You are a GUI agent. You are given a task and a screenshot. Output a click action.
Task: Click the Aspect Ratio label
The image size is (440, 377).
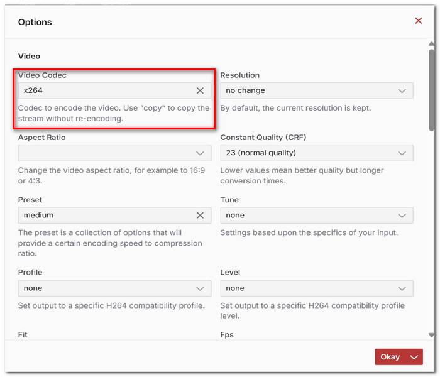click(42, 138)
